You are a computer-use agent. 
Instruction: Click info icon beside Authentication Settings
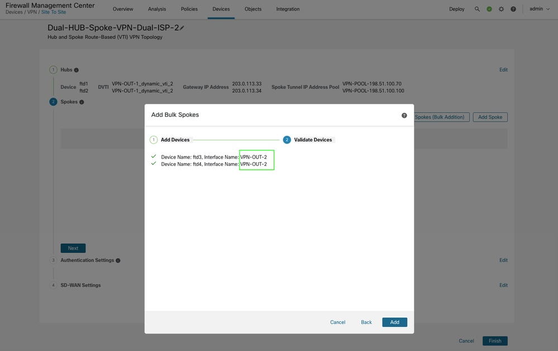coord(118,260)
